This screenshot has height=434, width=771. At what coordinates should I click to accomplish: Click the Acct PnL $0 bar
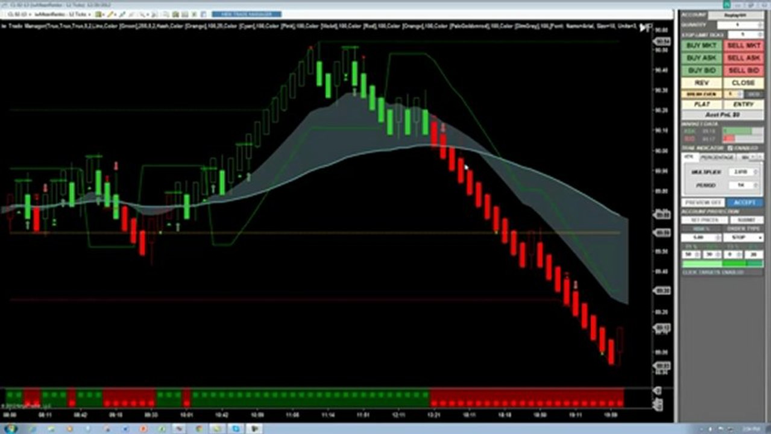723,115
